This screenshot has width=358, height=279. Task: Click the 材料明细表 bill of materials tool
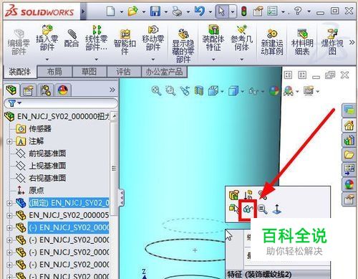(302, 42)
